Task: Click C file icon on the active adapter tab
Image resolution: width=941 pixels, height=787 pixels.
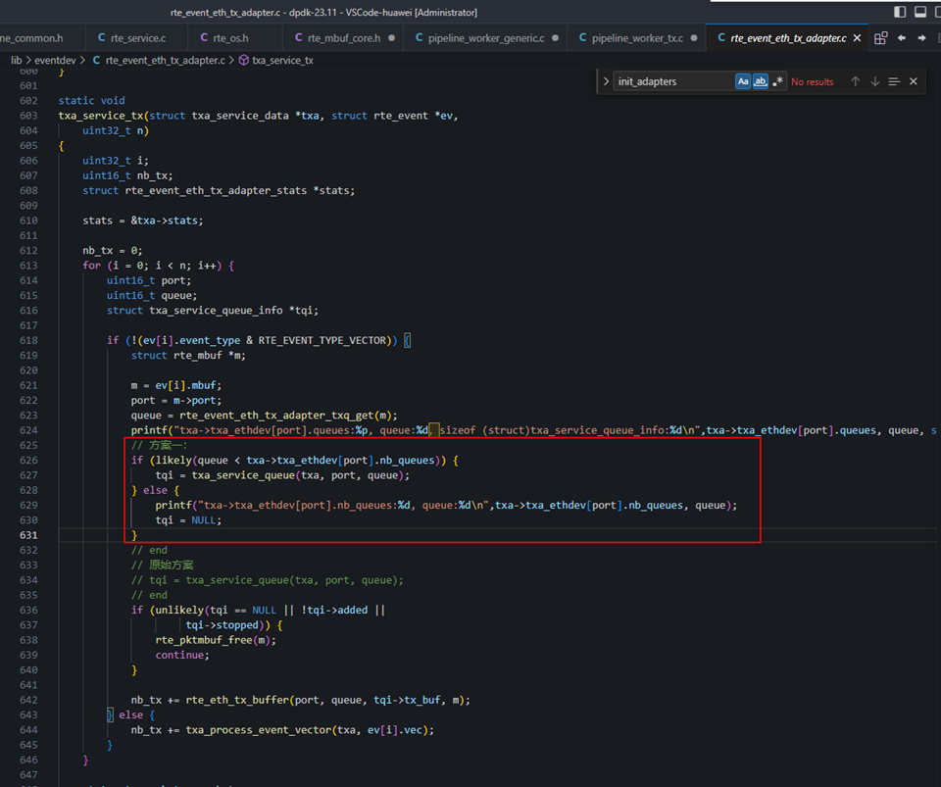Action: click(721, 38)
